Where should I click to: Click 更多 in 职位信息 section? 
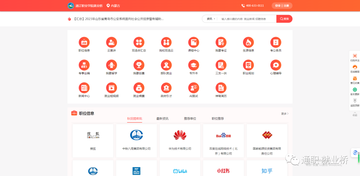[285, 114]
